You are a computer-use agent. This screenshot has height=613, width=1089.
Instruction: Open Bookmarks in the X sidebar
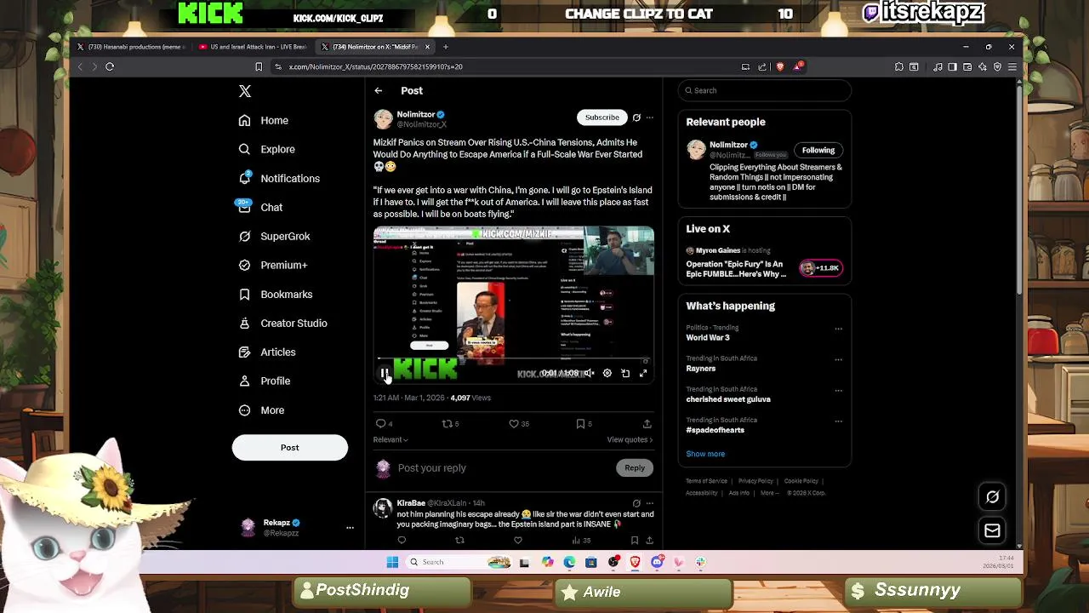275,294
